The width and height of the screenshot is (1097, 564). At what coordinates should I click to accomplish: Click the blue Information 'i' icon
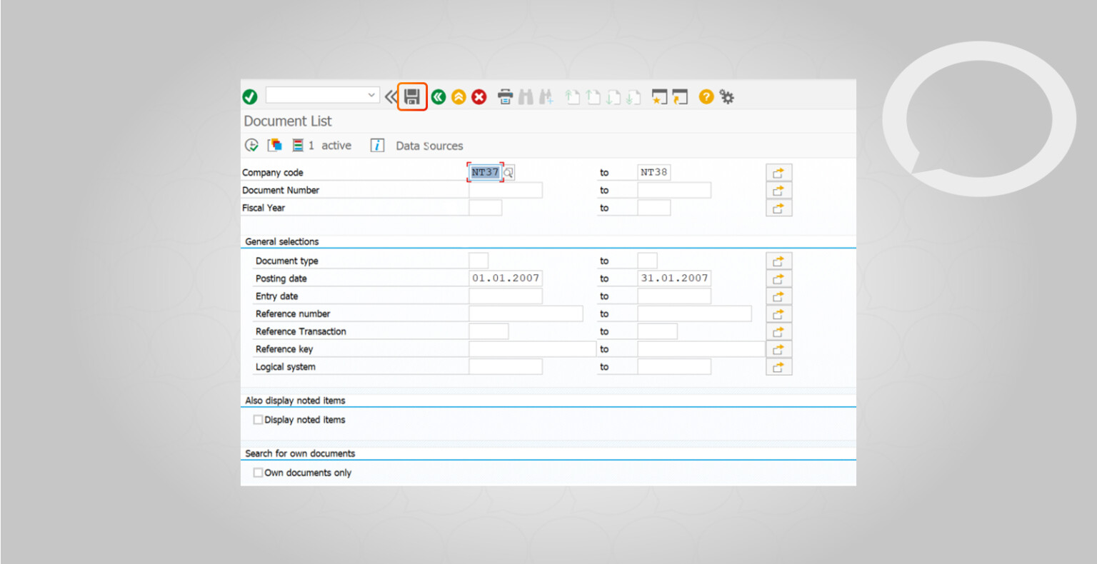377,145
